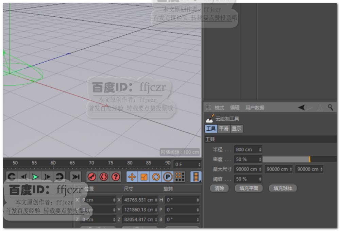
Task: Open the 用户数据 menu
Action: [x=255, y=108]
